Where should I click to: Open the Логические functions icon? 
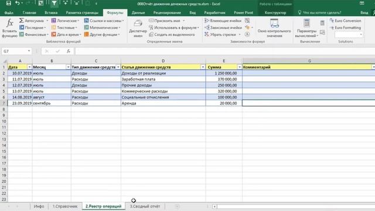tap(54, 21)
